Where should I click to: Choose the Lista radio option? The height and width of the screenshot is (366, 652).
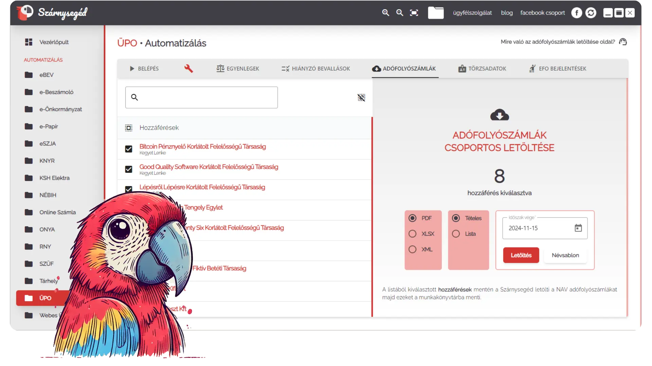coord(456,234)
